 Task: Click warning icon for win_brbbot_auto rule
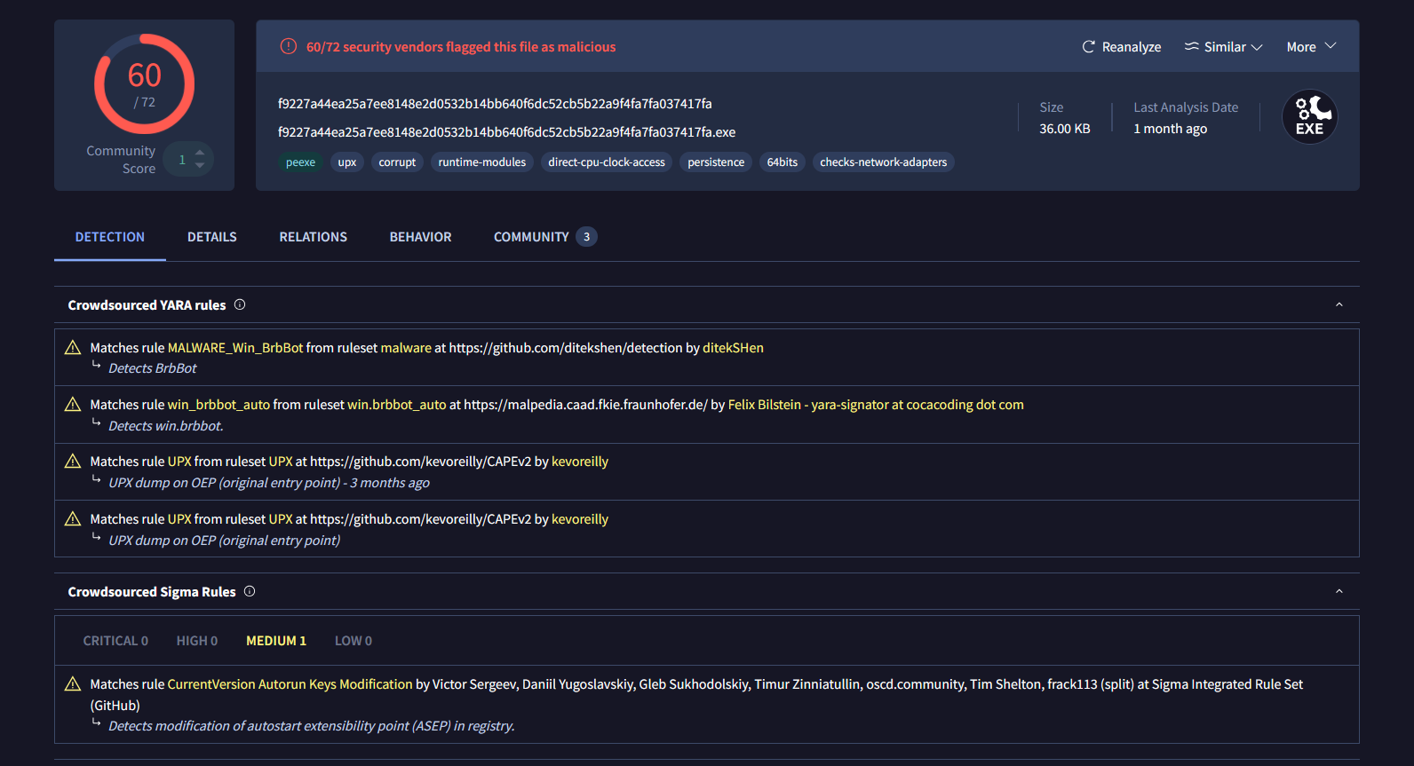[73, 405]
